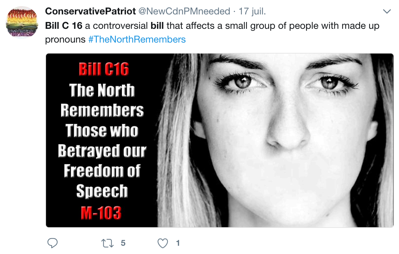Open the ConservativePatriot profile avatar
The width and height of the screenshot is (399, 254).
(x=22, y=22)
